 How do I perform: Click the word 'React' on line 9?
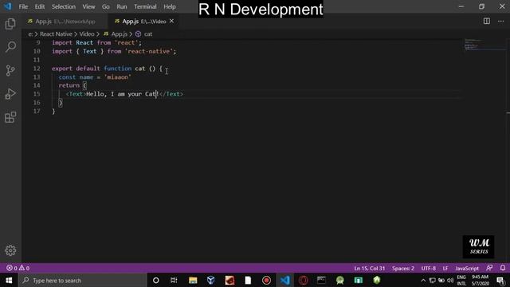[x=84, y=42]
